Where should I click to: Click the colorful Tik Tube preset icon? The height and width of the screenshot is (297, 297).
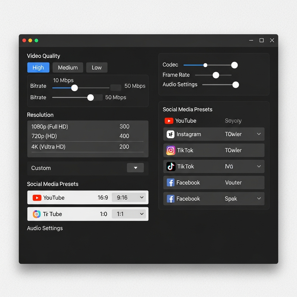tap(37, 214)
